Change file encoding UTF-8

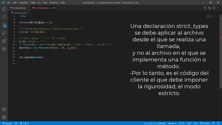(x=181, y=123)
